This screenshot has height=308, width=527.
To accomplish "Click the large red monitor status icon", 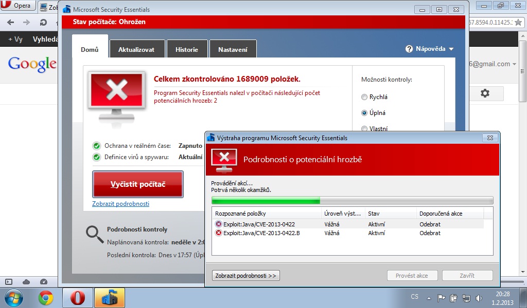I will click(117, 97).
